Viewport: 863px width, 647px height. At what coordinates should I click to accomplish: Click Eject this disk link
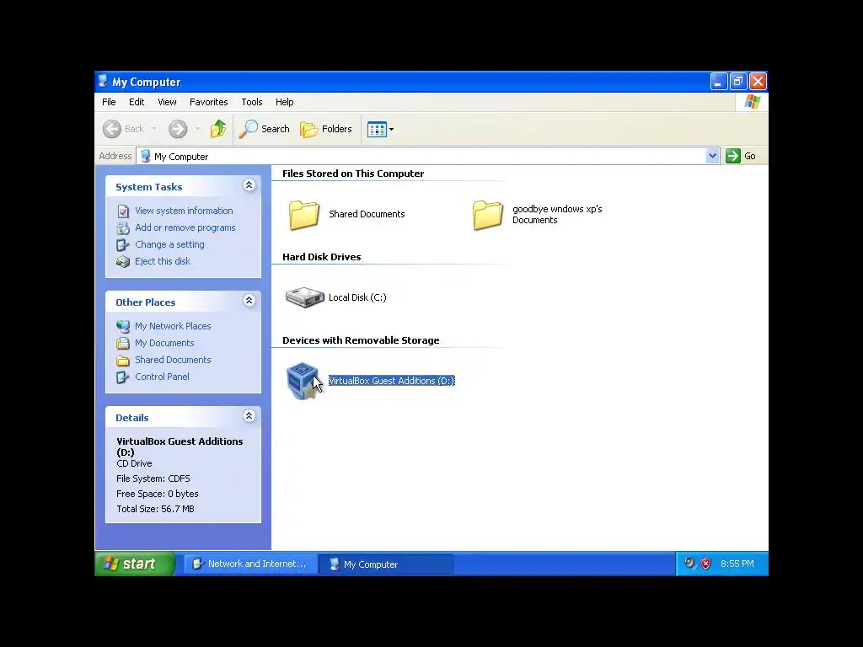point(163,261)
